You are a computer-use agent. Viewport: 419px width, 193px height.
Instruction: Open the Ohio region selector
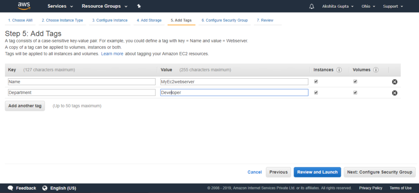[x=369, y=7]
